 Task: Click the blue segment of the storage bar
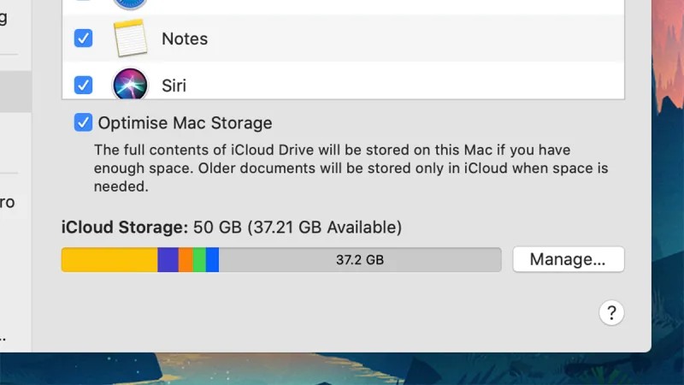212,260
